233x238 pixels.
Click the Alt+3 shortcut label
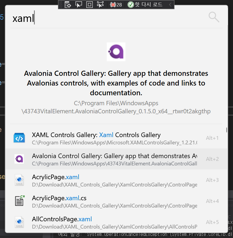tap(212, 180)
